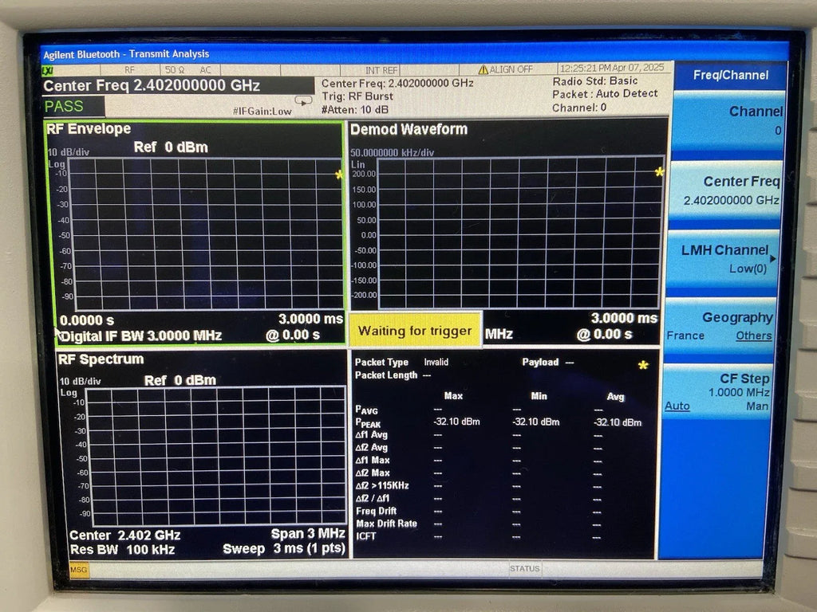Image resolution: width=817 pixels, height=612 pixels.
Task: Click the yellow asterisk in Demod Waveform
Action: click(659, 172)
